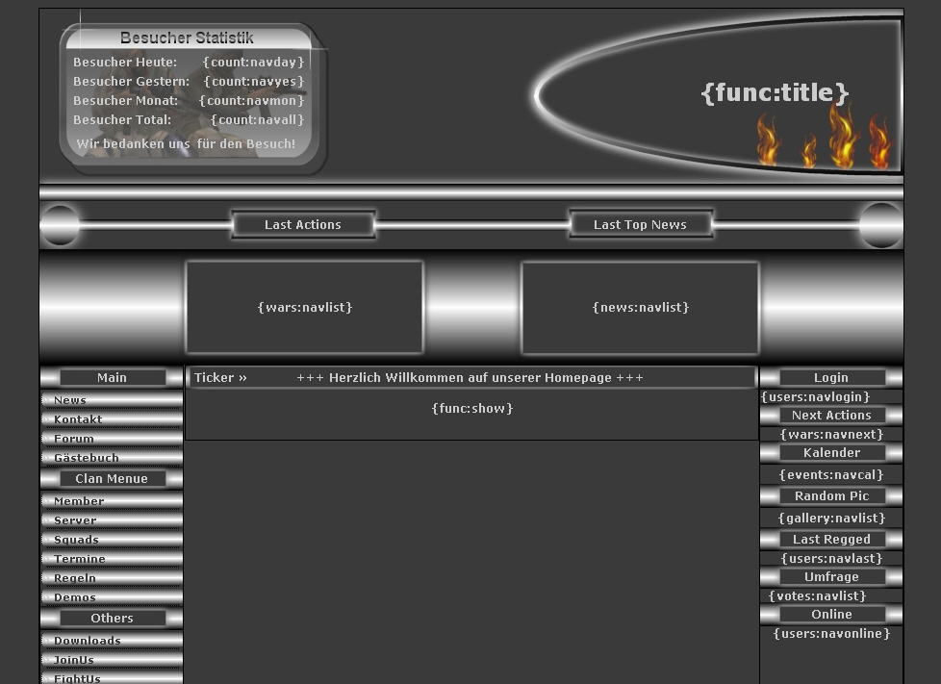Screen dimensions: 941x684
Task: Click the Next Actions panel header
Action: point(831,415)
